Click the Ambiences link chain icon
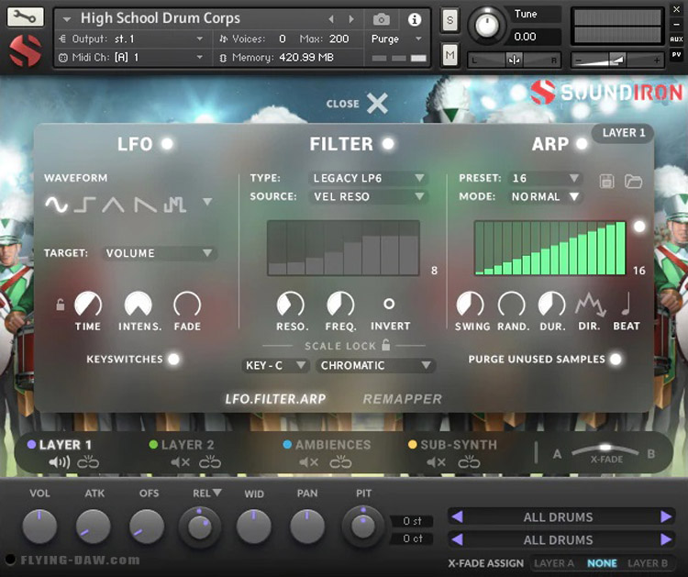Viewport: 688px width, 577px height. pos(340,462)
